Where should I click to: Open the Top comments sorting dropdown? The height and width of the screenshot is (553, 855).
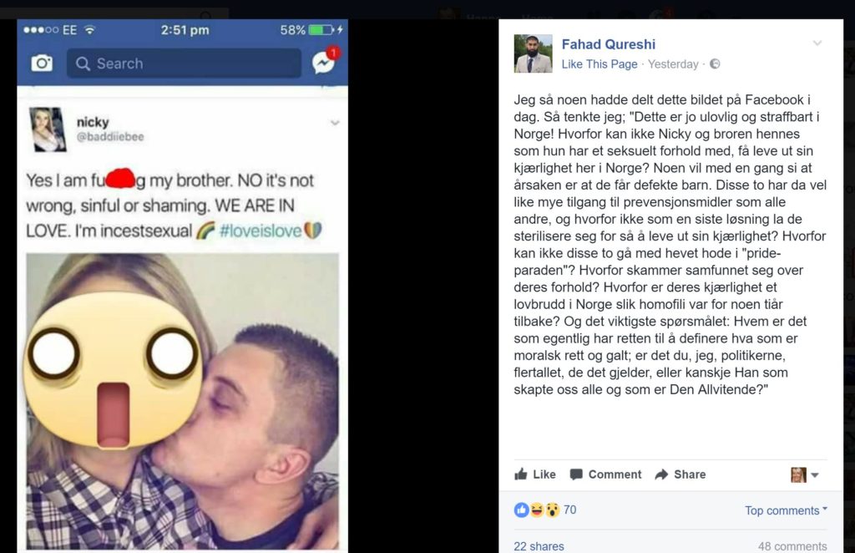pos(786,510)
